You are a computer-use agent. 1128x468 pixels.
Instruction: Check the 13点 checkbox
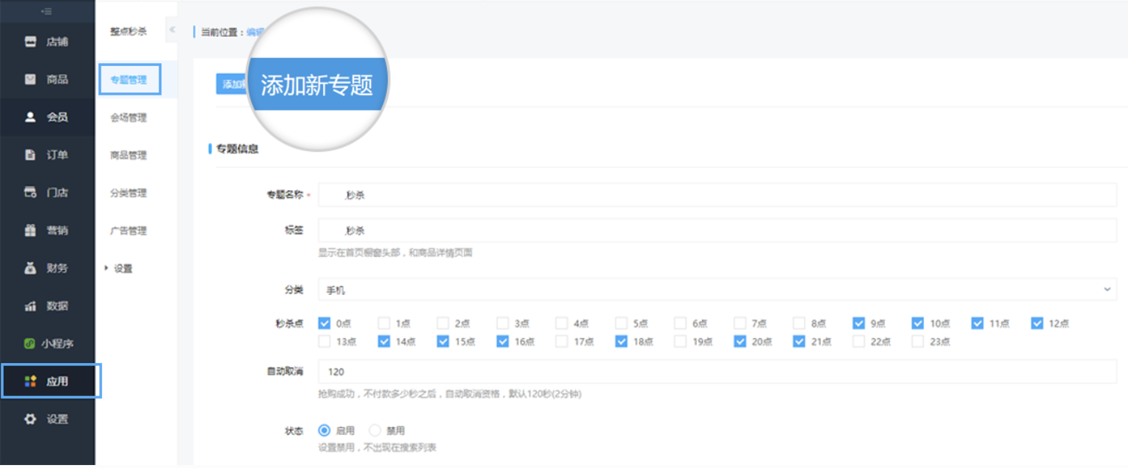tap(325, 341)
